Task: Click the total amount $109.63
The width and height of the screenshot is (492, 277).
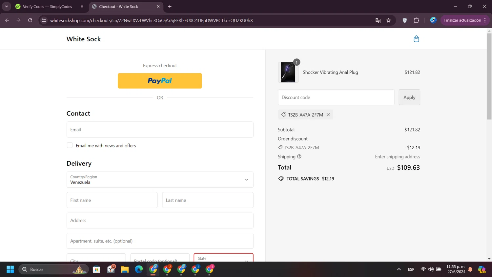Action: [x=408, y=168]
